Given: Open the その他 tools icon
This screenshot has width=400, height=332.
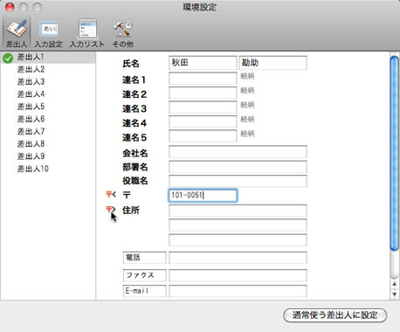Looking at the screenshot, I should pyautogui.click(x=122, y=33).
